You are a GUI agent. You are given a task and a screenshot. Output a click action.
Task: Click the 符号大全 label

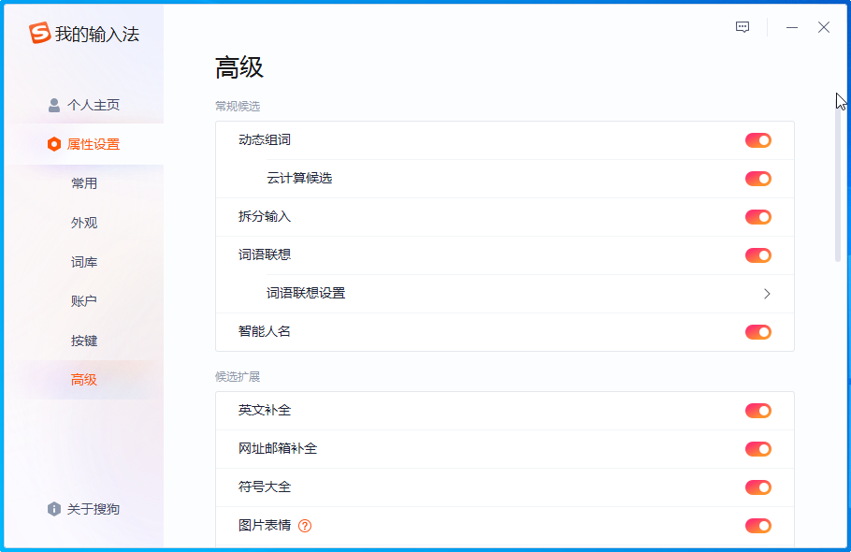pos(265,487)
